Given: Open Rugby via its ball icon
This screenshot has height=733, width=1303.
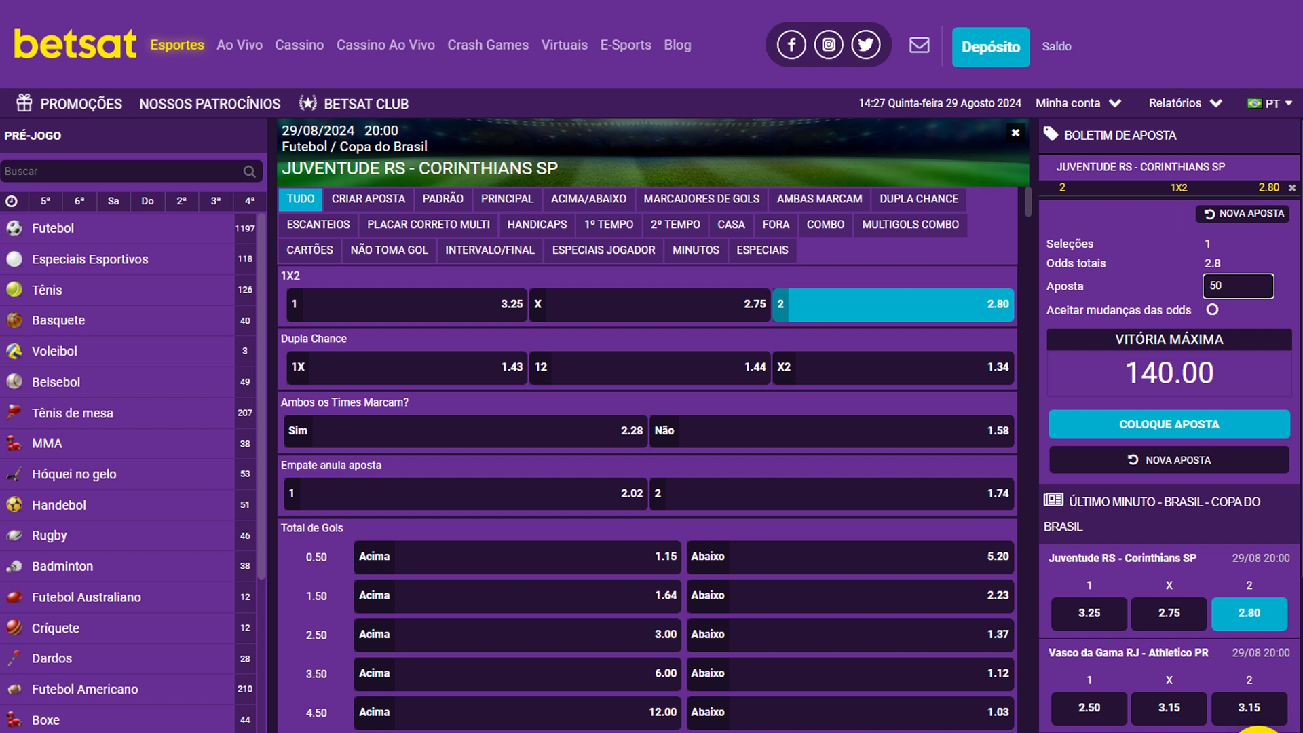Looking at the screenshot, I should pyautogui.click(x=14, y=535).
